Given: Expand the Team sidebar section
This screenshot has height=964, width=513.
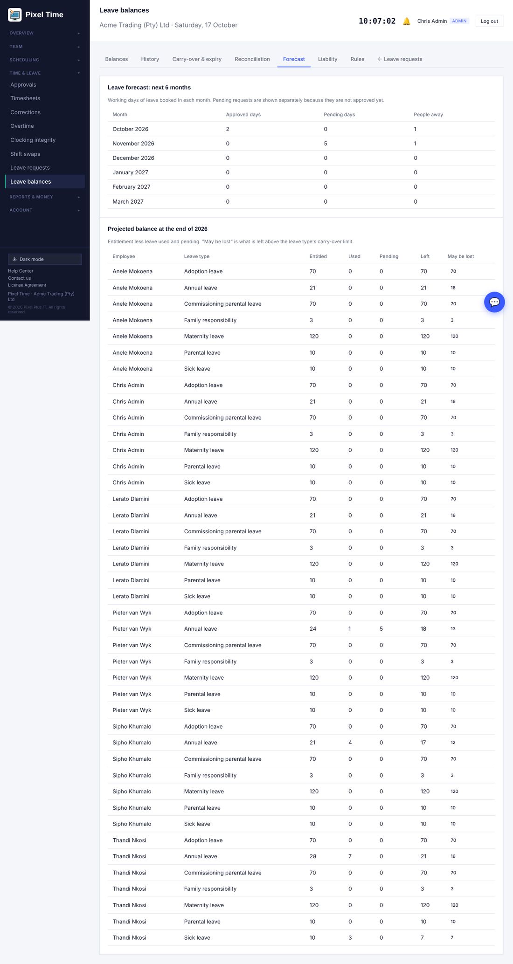Looking at the screenshot, I should pyautogui.click(x=45, y=47).
